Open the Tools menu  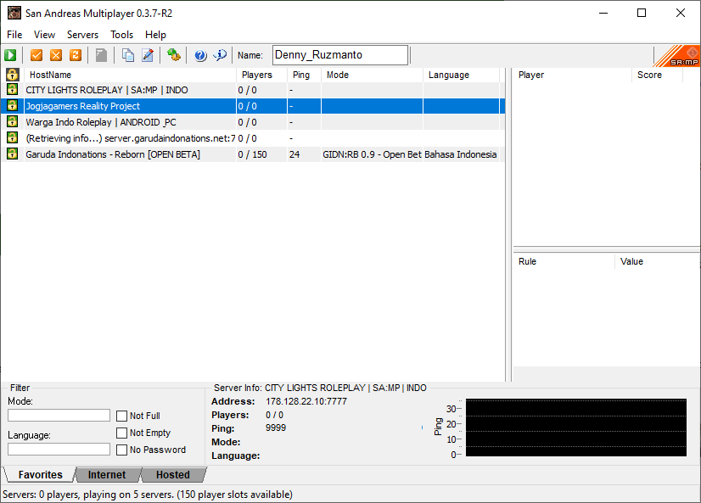click(121, 35)
